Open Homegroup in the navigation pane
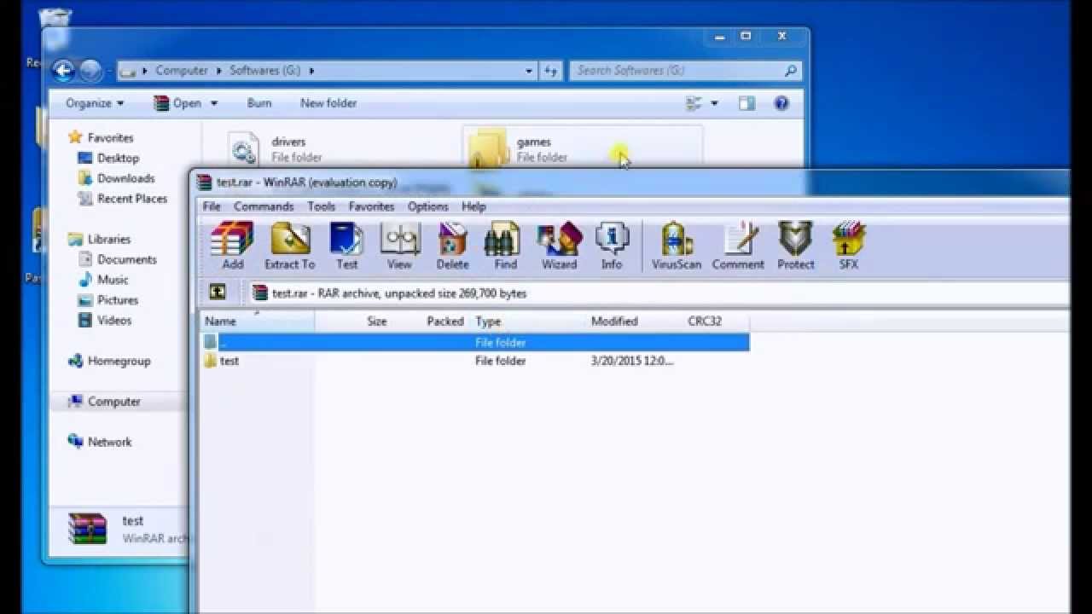Image resolution: width=1092 pixels, height=614 pixels. pyautogui.click(x=109, y=361)
